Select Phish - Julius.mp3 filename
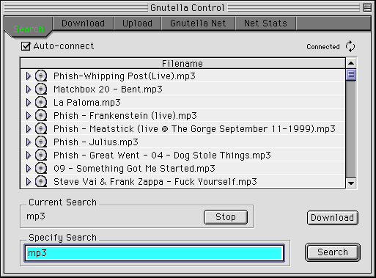Viewport: 376px width, 278px height. coord(96,142)
